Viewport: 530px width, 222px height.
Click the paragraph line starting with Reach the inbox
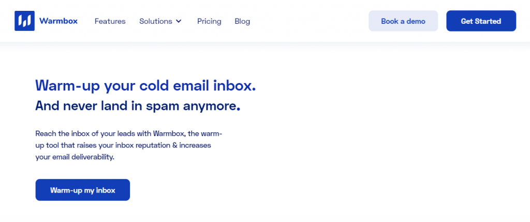point(128,134)
